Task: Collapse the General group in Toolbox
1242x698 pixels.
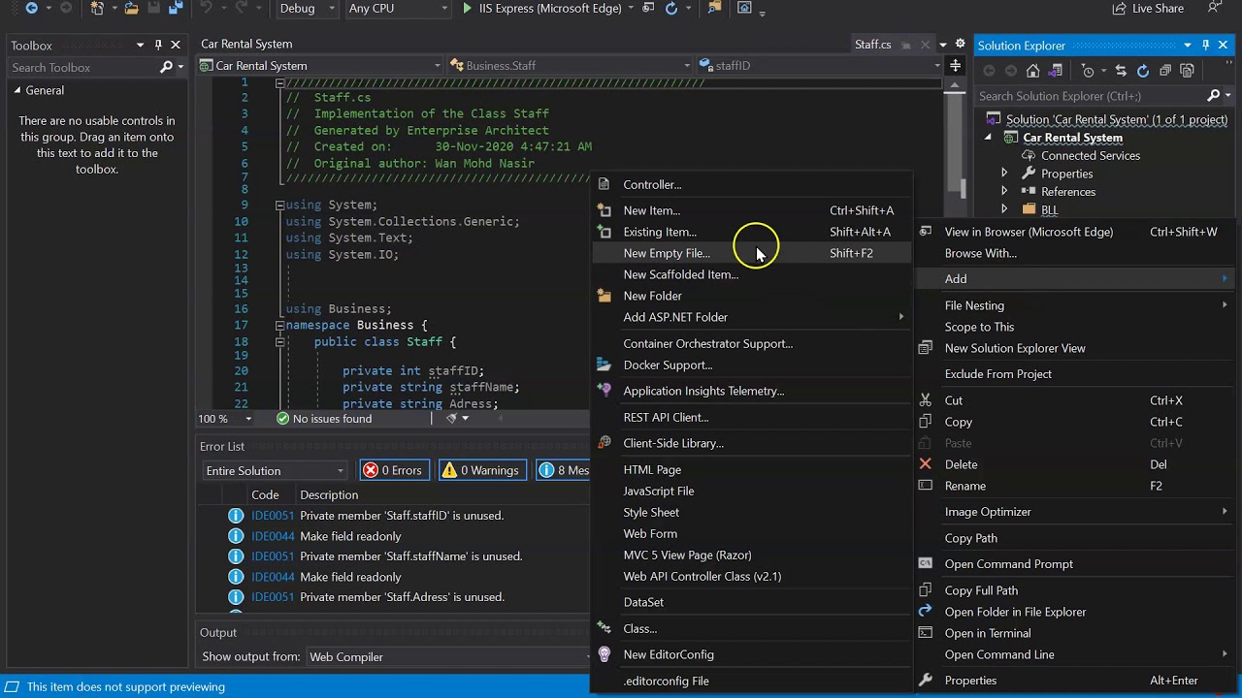Action: pyautogui.click(x=16, y=90)
